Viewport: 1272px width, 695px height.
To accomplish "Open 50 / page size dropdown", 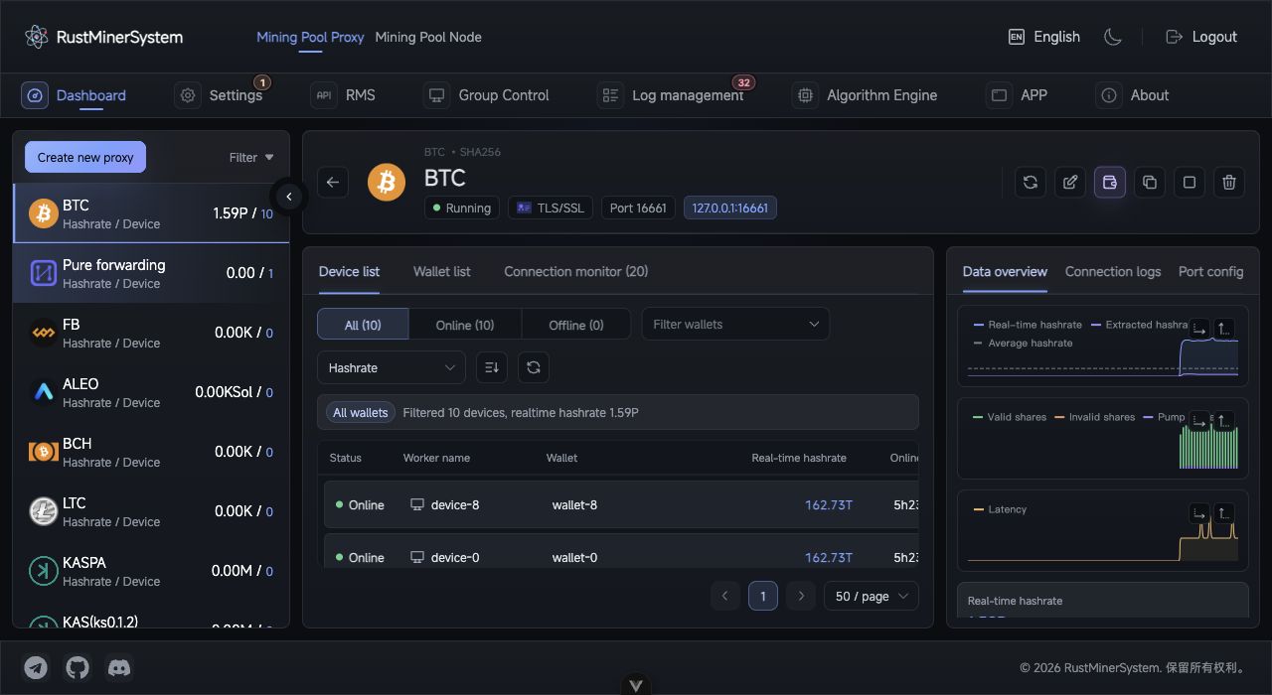I will (872, 596).
